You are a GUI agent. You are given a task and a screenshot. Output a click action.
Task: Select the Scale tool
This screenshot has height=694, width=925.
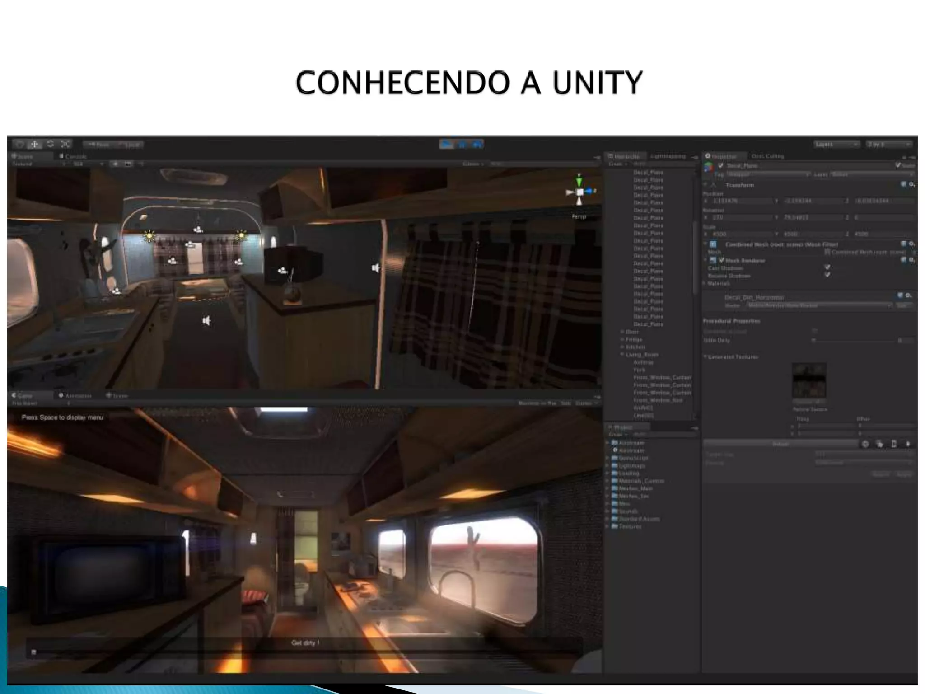[x=65, y=144]
